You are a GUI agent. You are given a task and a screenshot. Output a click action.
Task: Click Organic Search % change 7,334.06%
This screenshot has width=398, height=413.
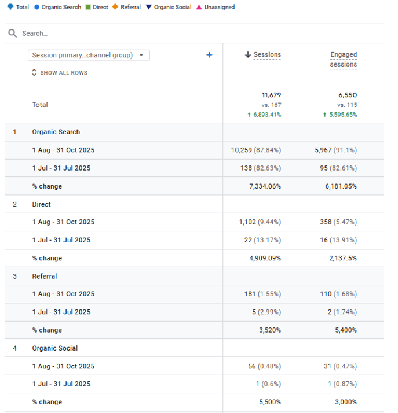tap(265, 186)
